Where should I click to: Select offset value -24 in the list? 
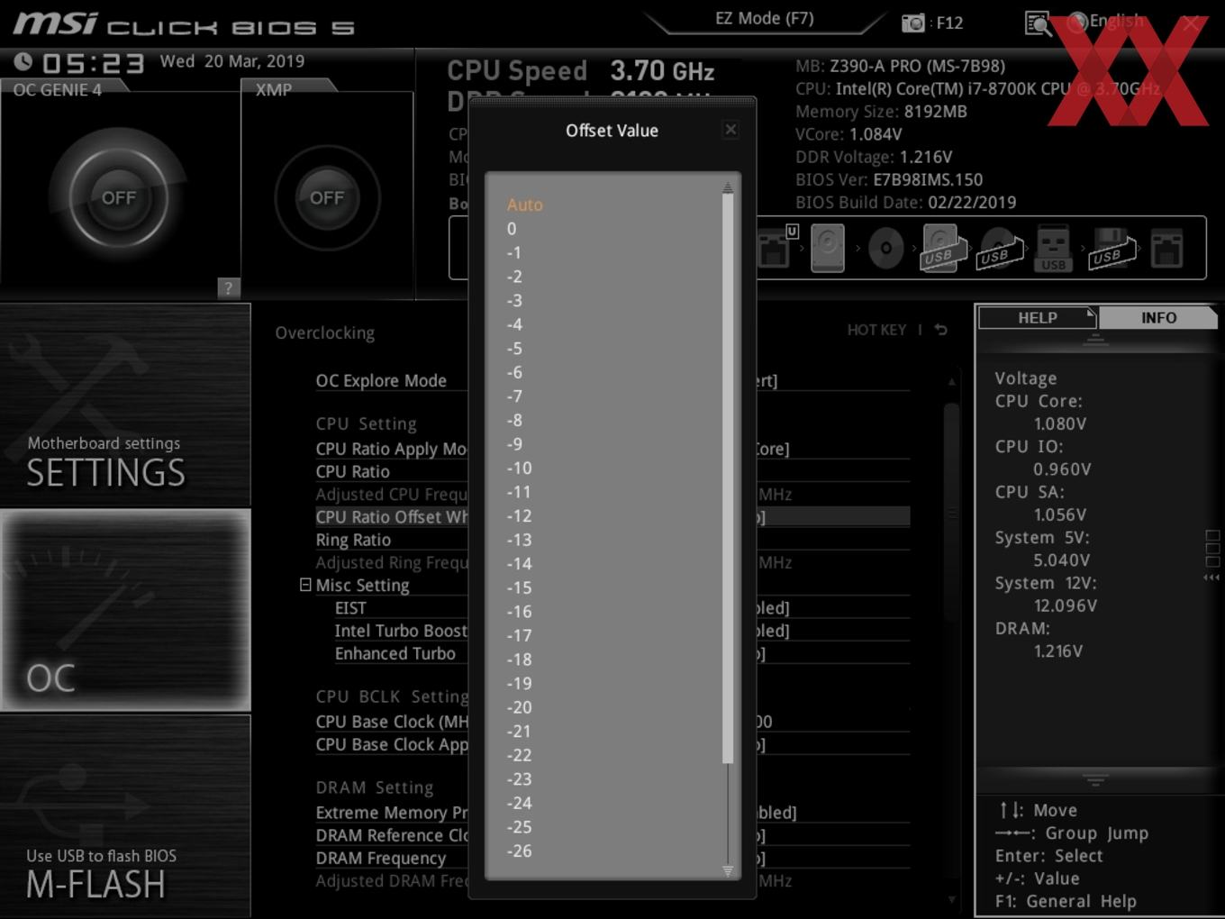(x=519, y=803)
